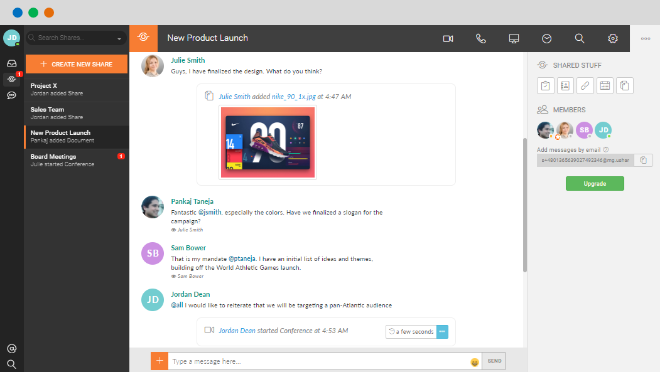Screen dimensions: 660x372
Task: Open conference options ellipsis menu
Action: coord(442,331)
